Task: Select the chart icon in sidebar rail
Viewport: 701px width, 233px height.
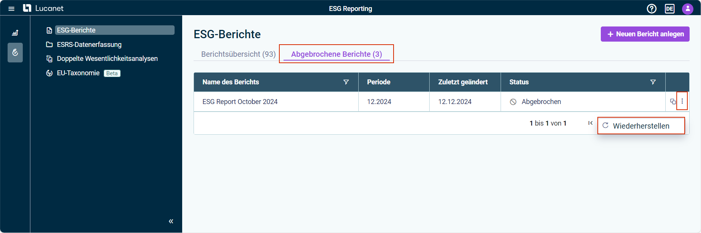Action: (15, 33)
